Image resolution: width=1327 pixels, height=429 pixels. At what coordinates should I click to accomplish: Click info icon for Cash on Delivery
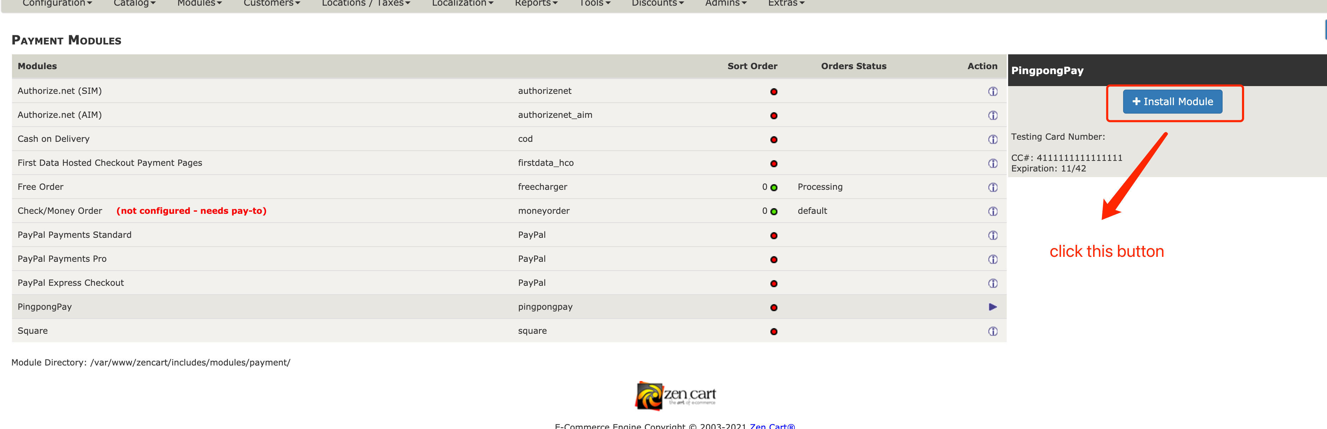coord(992,140)
